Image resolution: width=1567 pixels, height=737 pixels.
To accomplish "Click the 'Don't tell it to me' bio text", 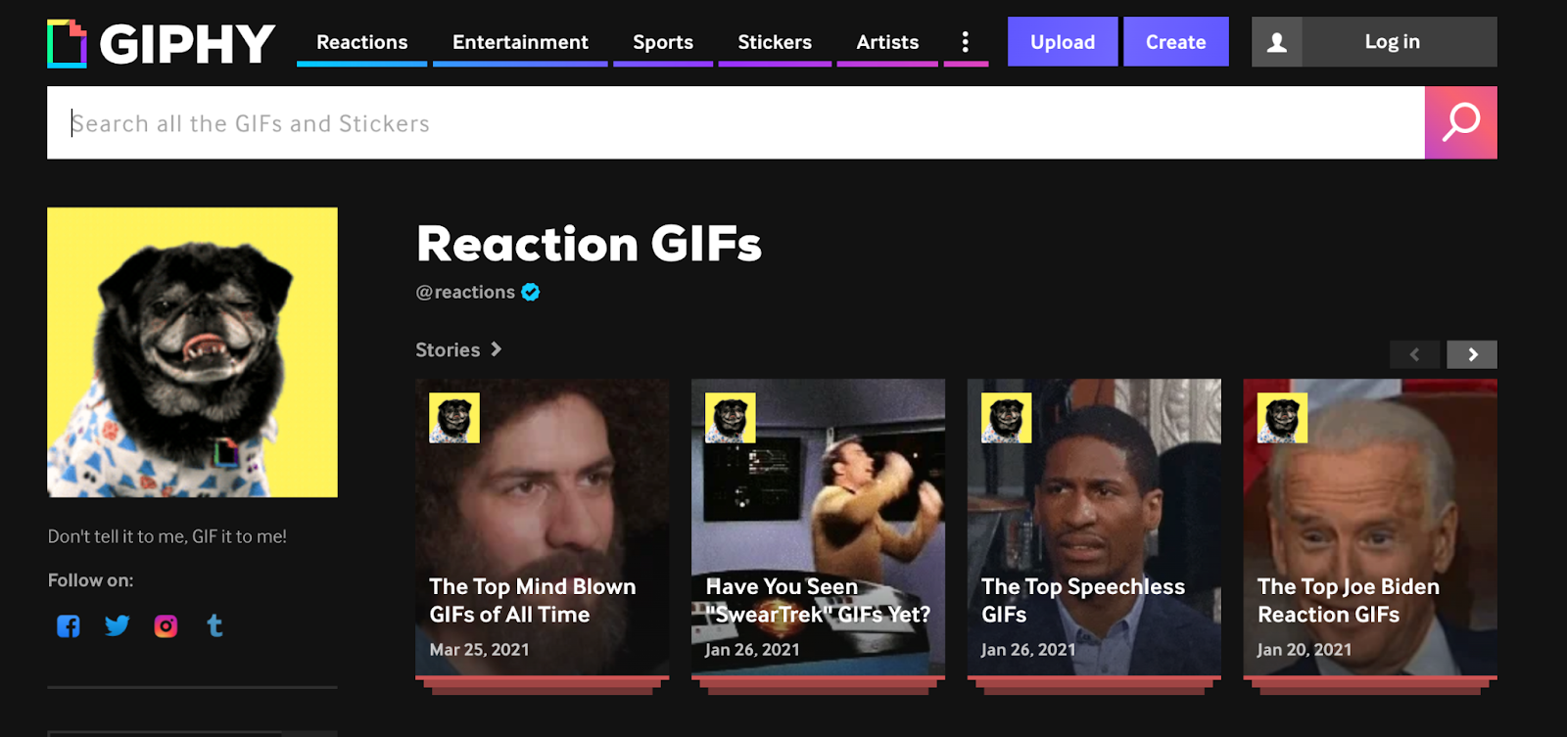I will point(167,536).
